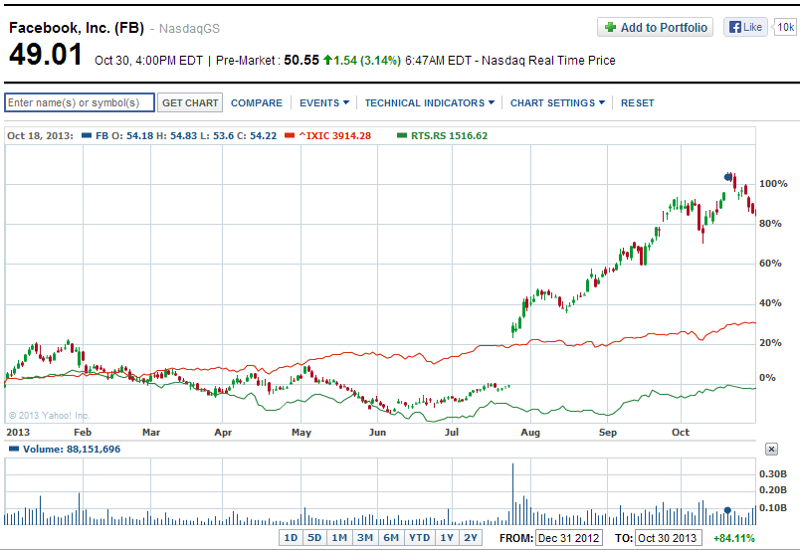This screenshot has height=550, width=800.
Task: Click the RTS.RS 1516.62 legend text
Action: coord(449,135)
